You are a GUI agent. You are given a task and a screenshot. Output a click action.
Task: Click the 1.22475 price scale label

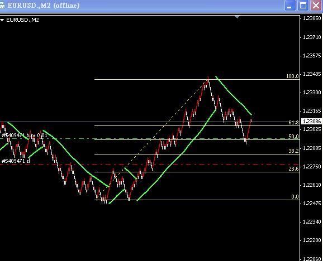312,204
